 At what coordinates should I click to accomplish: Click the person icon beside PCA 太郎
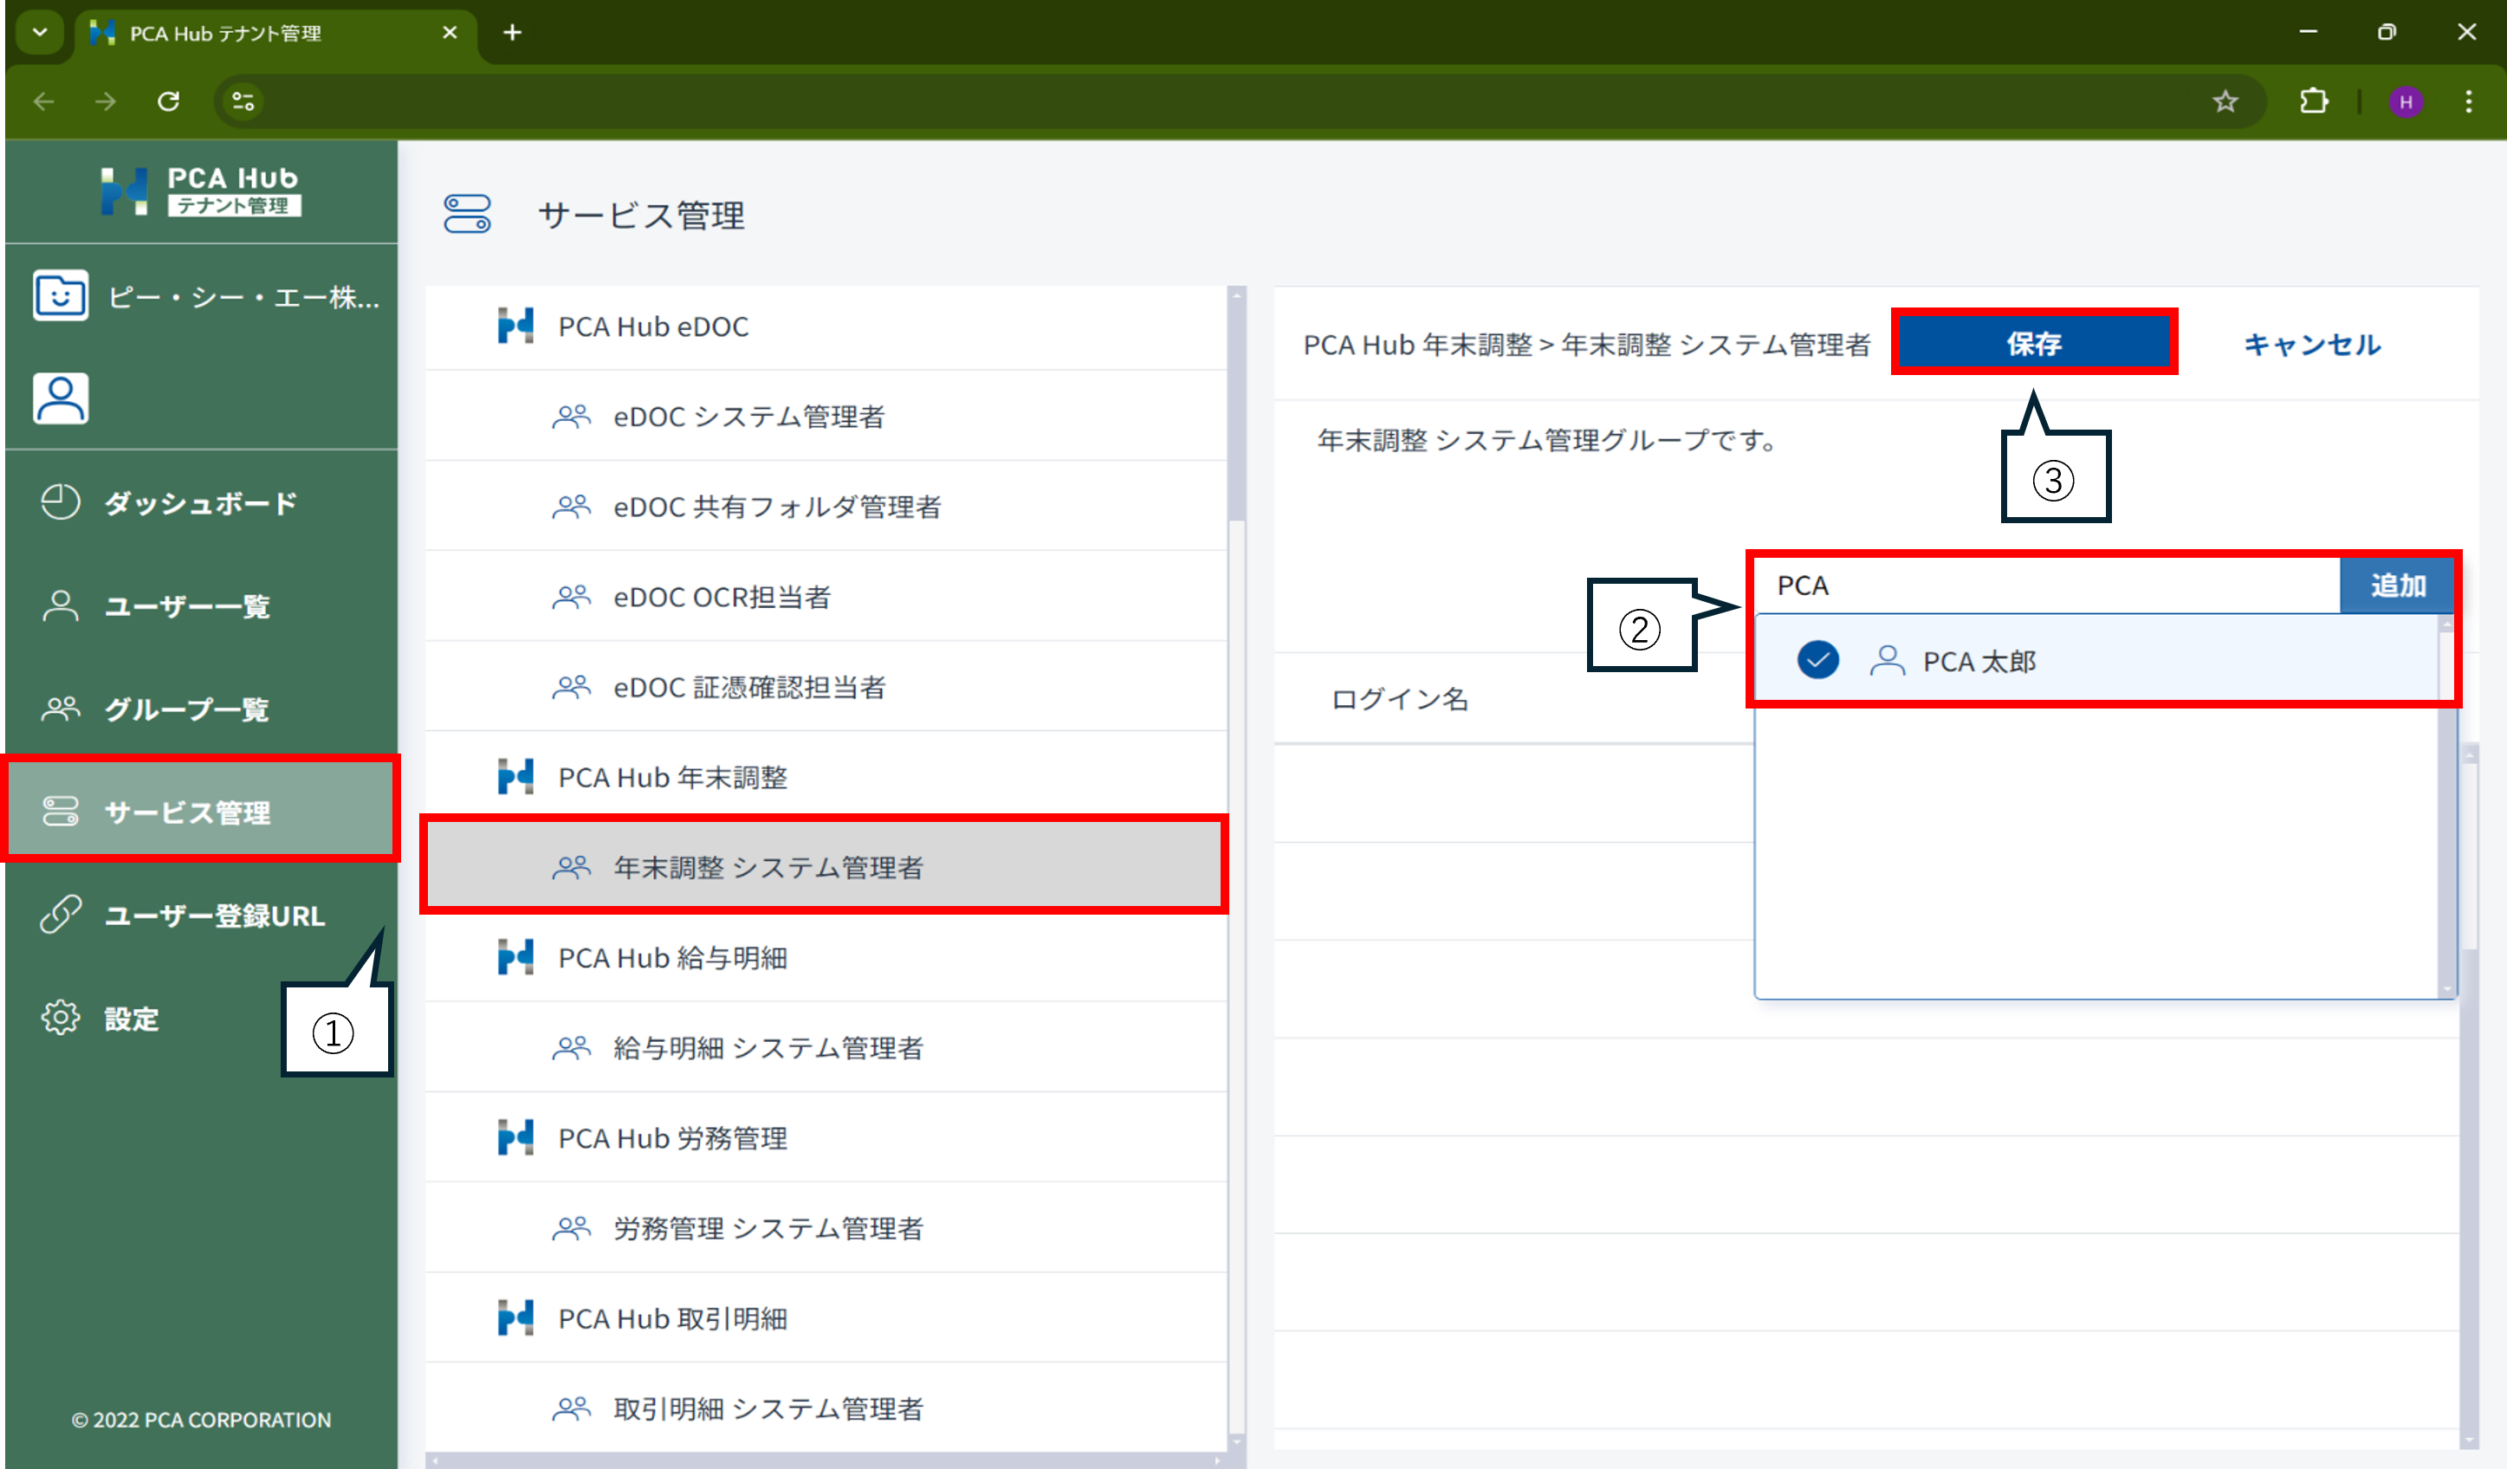click(1888, 660)
